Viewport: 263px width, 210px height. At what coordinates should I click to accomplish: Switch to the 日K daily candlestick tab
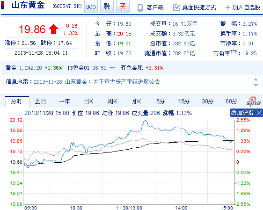89,101
